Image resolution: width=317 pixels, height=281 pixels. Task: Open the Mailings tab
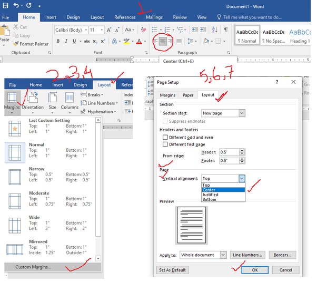click(154, 17)
